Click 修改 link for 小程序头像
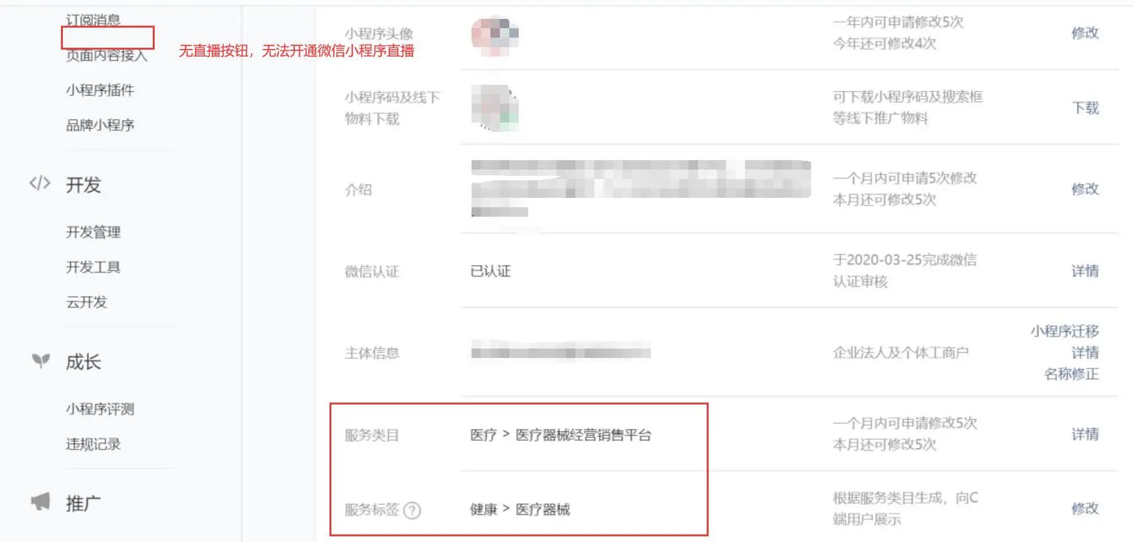 [1085, 33]
